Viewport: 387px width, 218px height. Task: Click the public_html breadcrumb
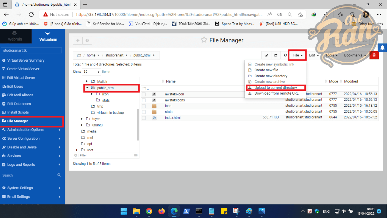coord(142,55)
